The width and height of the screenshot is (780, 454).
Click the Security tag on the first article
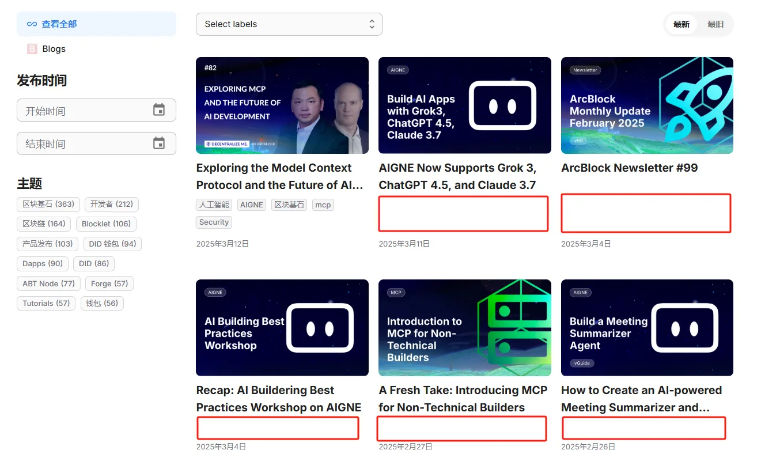214,222
